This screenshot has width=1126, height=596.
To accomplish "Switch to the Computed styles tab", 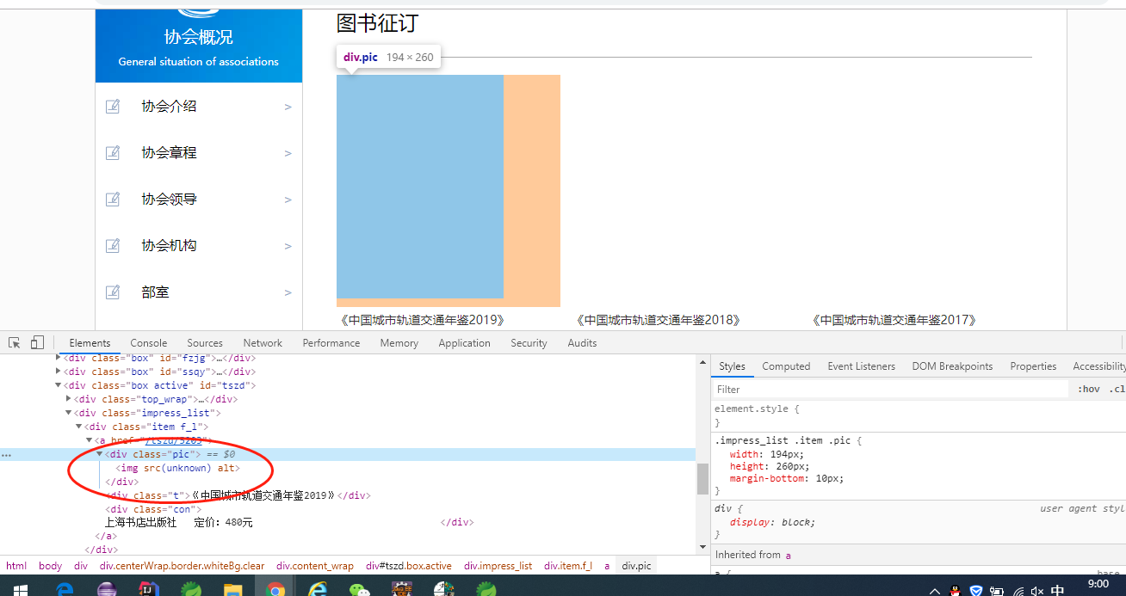I will pos(786,366).
